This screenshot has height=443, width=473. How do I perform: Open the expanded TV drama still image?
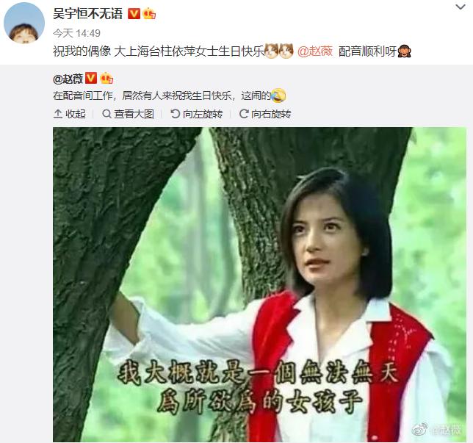point(259,284)
